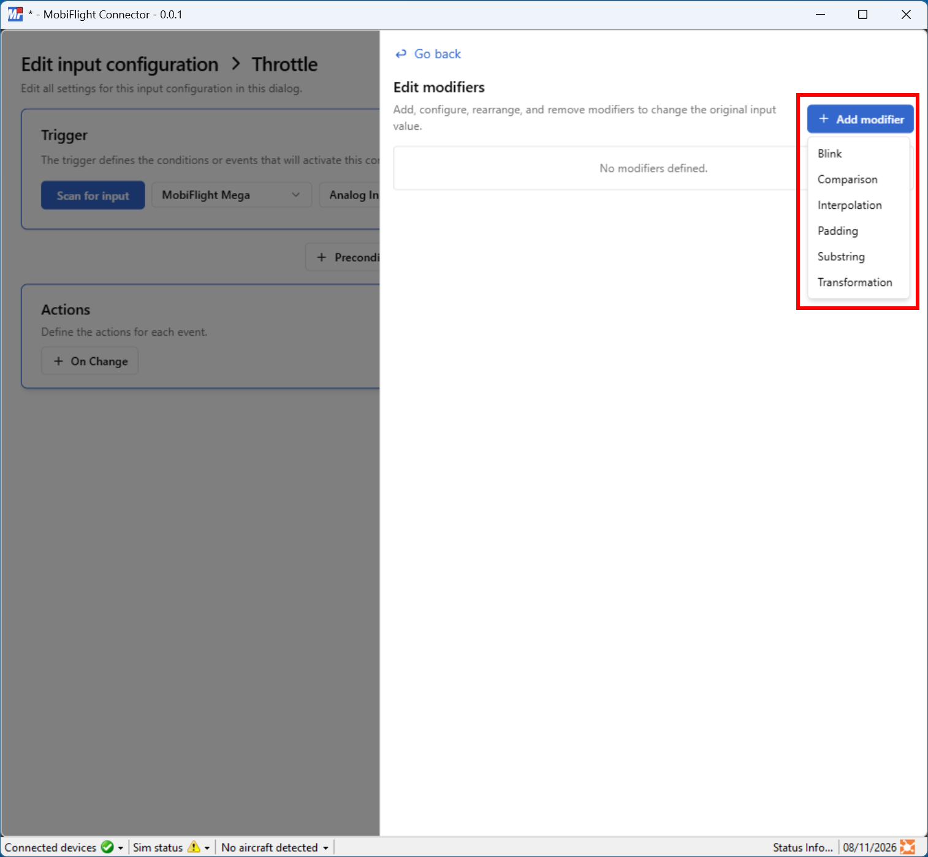The image size is (928, 857).
Task: Close the MobiFlight Connector window
Action: (x=906, y=15)
